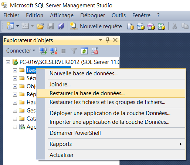
Task: Open the Connecter dropdown
Action: [21, 51]
